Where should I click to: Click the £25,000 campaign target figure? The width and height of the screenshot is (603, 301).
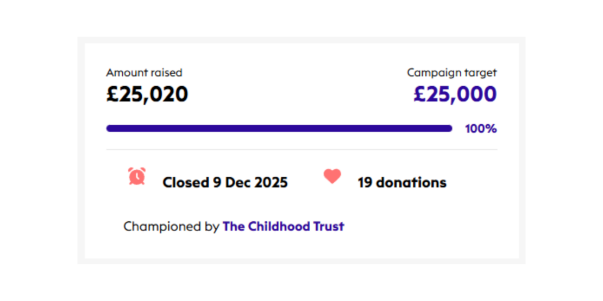(x=455, y=94)
